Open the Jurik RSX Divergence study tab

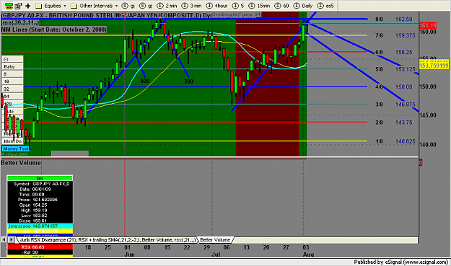coord(108,240)
